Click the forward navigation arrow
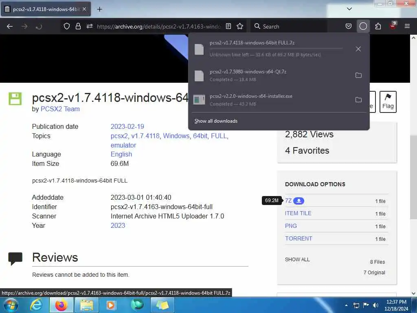Screen dimensions: 417x313 (24, 26)
